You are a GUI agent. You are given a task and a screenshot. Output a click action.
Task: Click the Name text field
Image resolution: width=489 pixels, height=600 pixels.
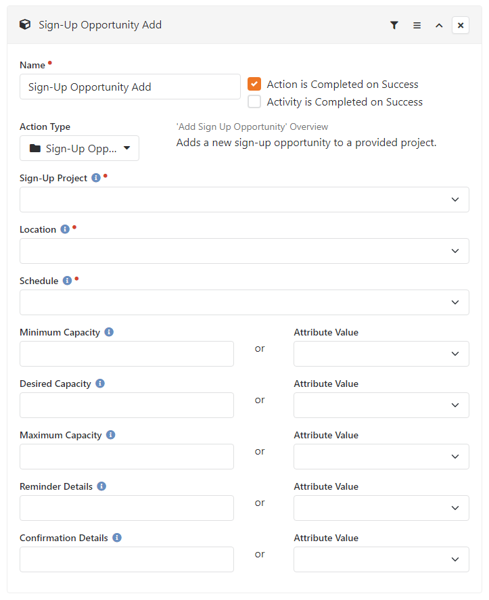tap(130, 87)
